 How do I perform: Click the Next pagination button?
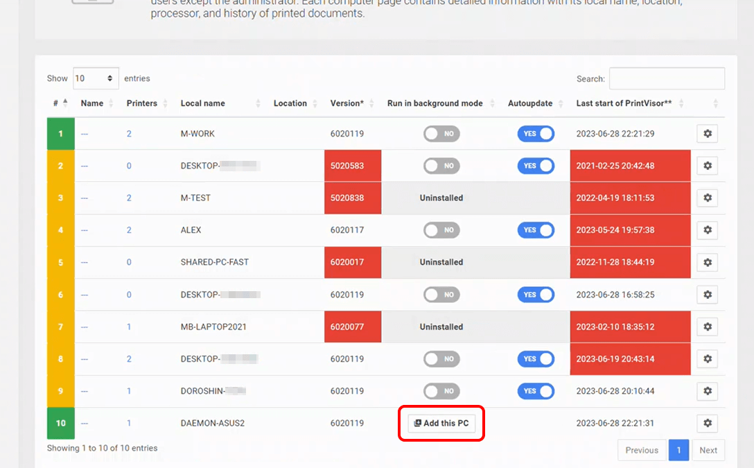[x=708, y=450]
